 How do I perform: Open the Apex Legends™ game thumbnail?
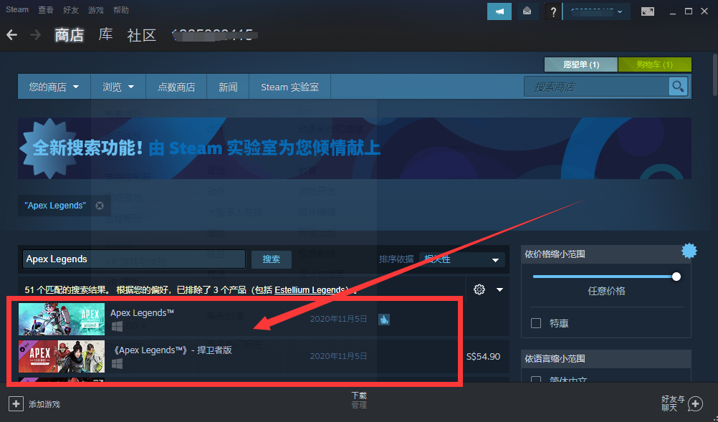[x=62, y=319]
